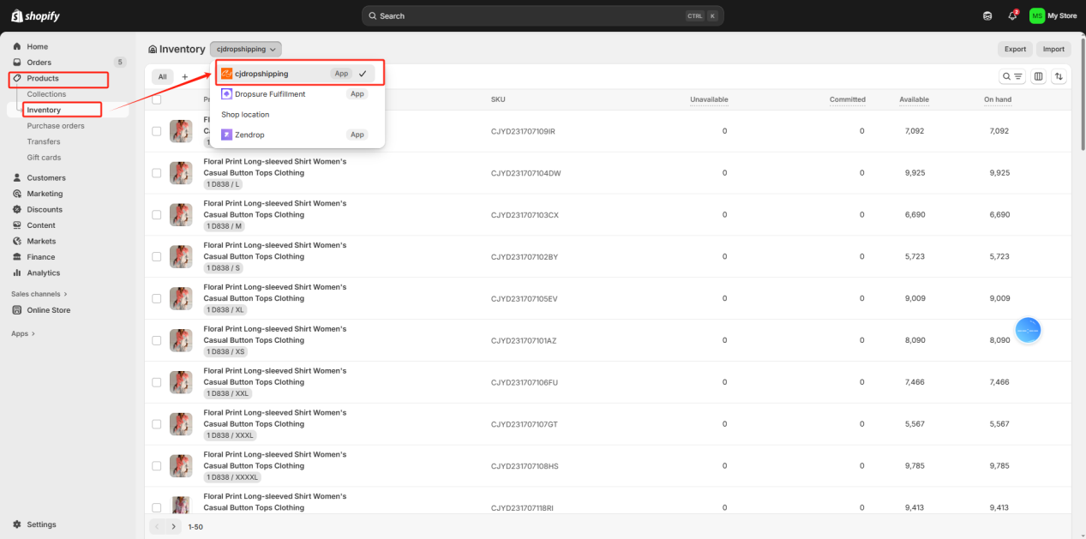Viewport: 1086px width, 539px height.
Task: Open the notifications bell
Action: (x=1013, y=15)
